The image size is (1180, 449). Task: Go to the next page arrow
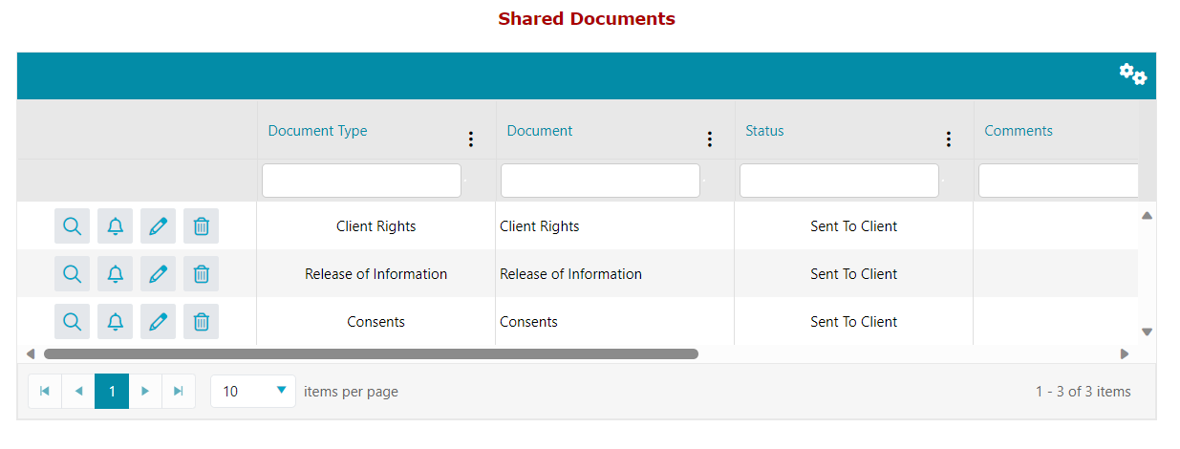point(145,391)
